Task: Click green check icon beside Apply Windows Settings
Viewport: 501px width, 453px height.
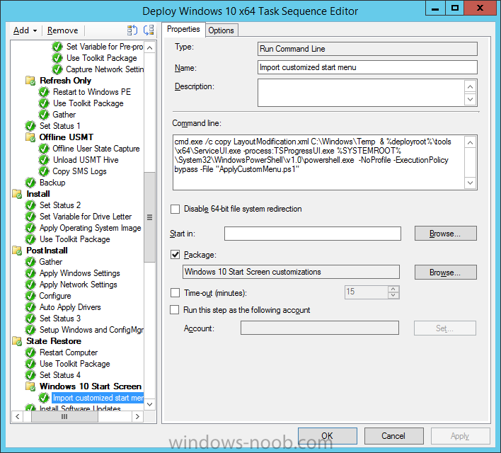Action: (x=30, y=273)
